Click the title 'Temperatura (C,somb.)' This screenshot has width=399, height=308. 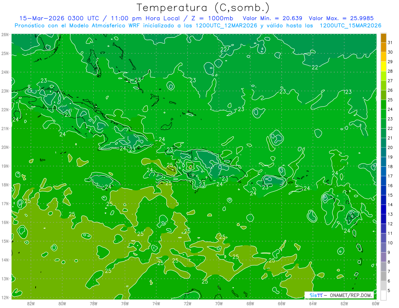point(203,8)
